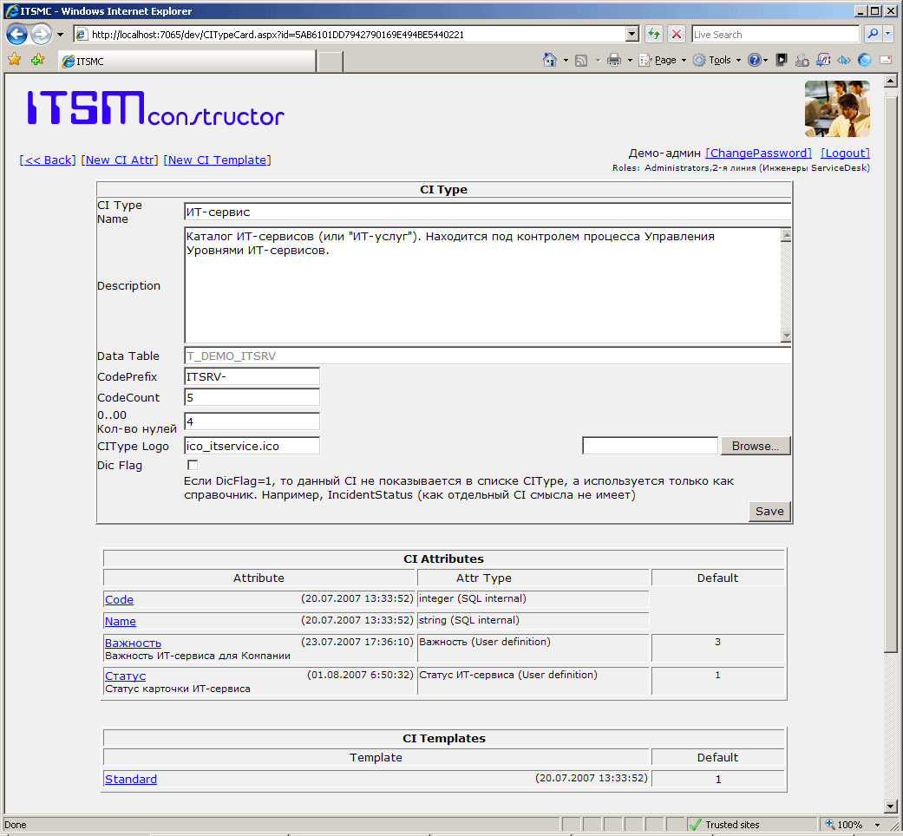Click the Home toolbar icon
The width and height of the screenshot is (903, 836).
550,60
